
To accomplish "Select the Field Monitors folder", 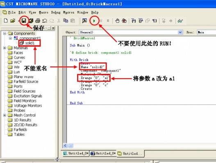I will click(x=25, y=101).
